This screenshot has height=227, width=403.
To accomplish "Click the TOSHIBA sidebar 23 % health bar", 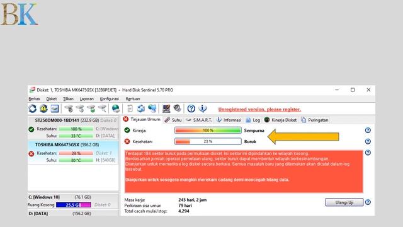I will pyautogui.click(x=76, y=153).
